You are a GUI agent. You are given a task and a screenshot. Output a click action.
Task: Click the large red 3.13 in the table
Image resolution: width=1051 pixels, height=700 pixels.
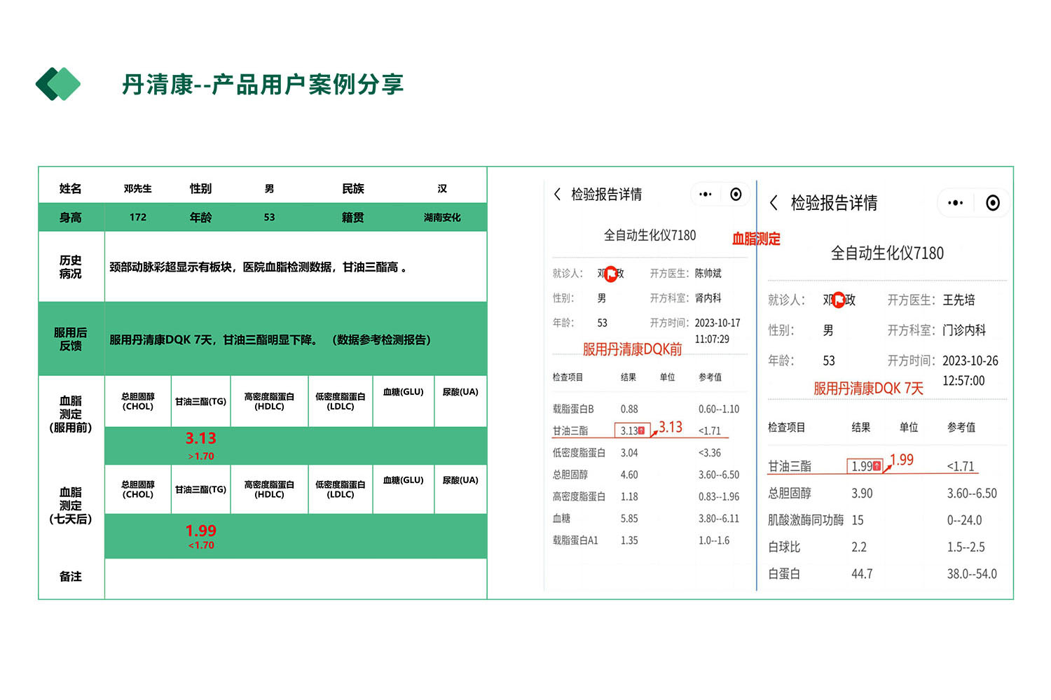click(x=201, y=438)
